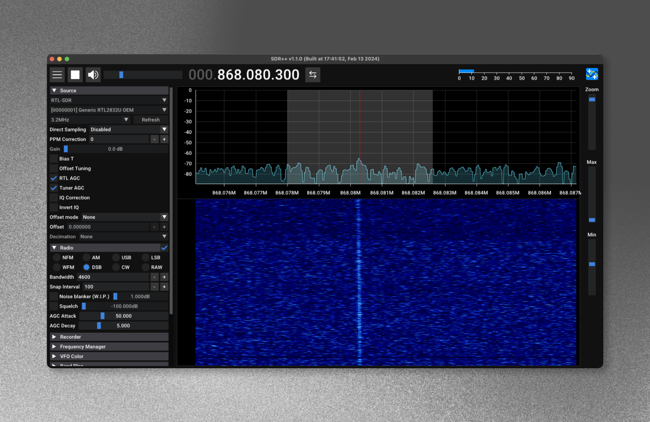
Task: Disable the Tuner AGC checkbox
Action: [54, 188]
